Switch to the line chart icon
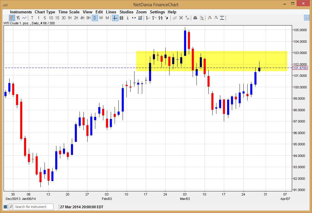 [x=24, y=18]
